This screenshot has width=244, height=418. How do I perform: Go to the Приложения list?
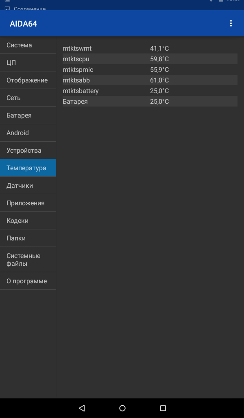28,203
